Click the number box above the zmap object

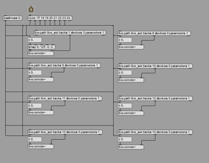pyautogui.click(x=35, y=40)
